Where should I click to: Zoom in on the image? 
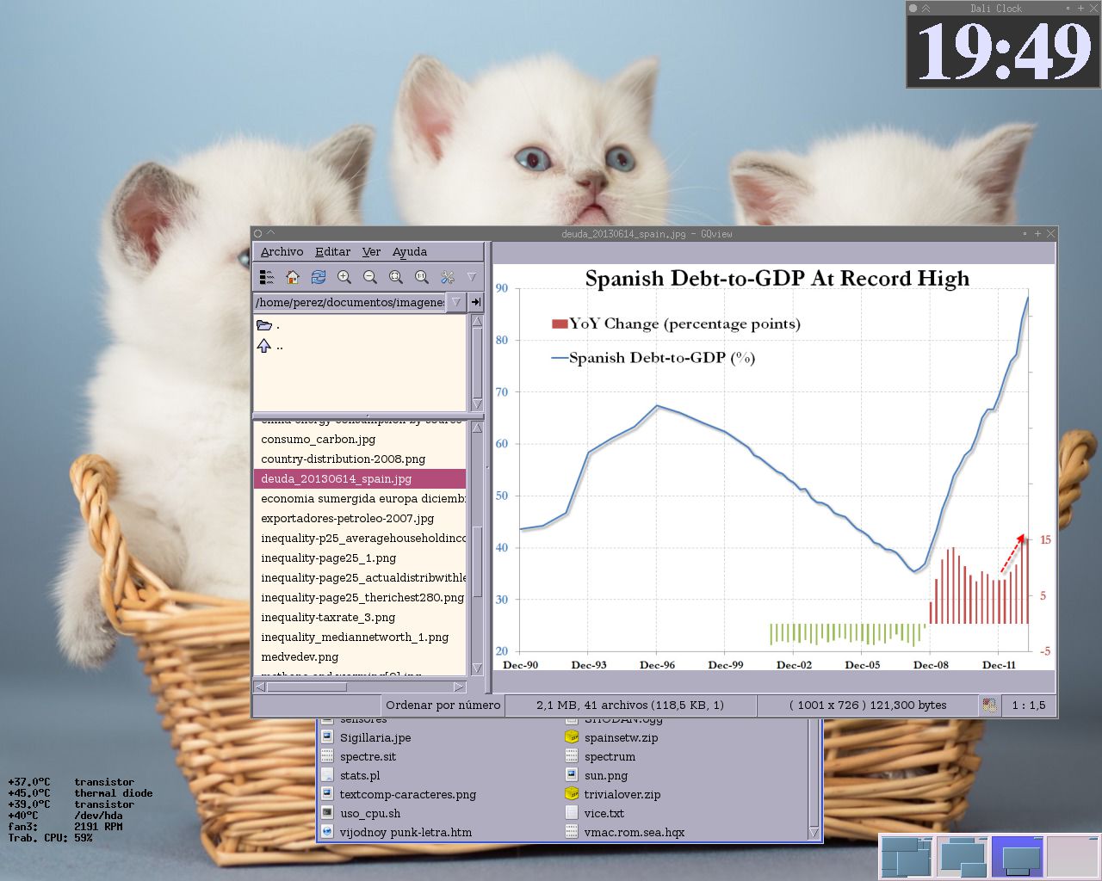344,277
